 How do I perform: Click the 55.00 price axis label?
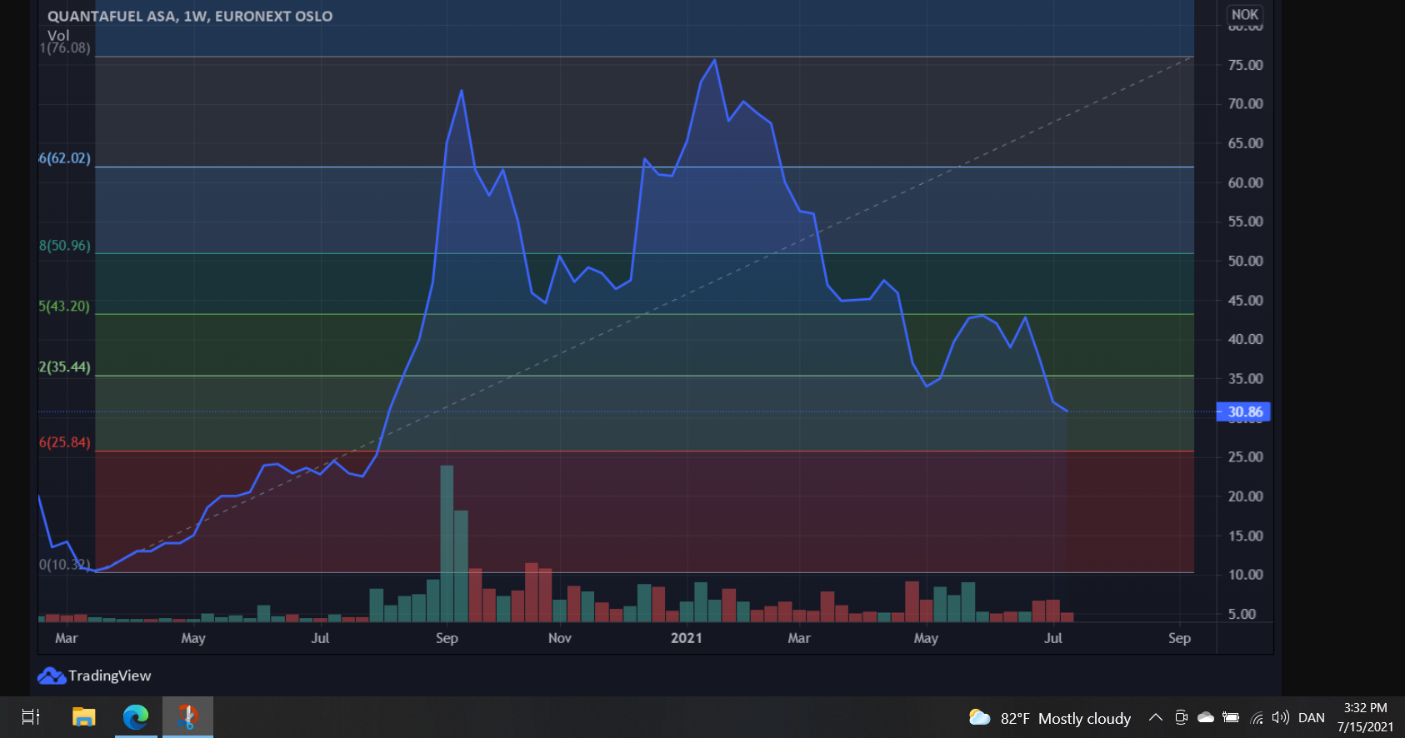1245,222
